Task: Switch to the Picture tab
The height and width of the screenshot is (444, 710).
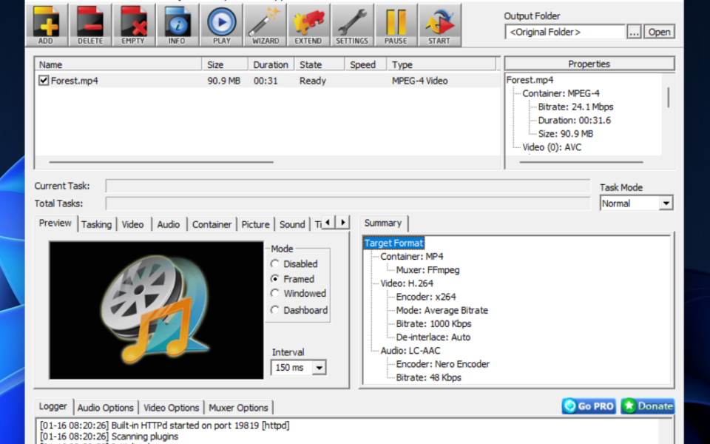Action: pos(255,224)
